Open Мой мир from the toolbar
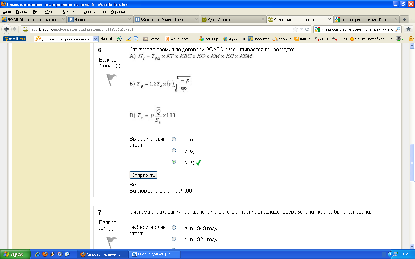The height and width of the screenshot is (259, 415). point(208,39)
